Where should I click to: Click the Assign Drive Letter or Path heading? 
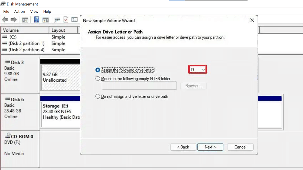pos(115,32)
